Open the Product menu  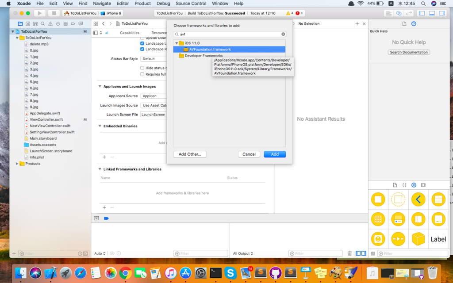pyautogui.click(x=143, y=4)
